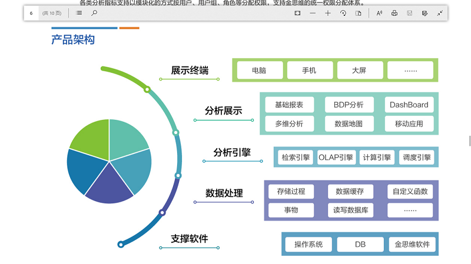The width and height of the screenshot is (471, 264).
Task: Rotate the document with the rotate icon
Action: tap(343, 13)
